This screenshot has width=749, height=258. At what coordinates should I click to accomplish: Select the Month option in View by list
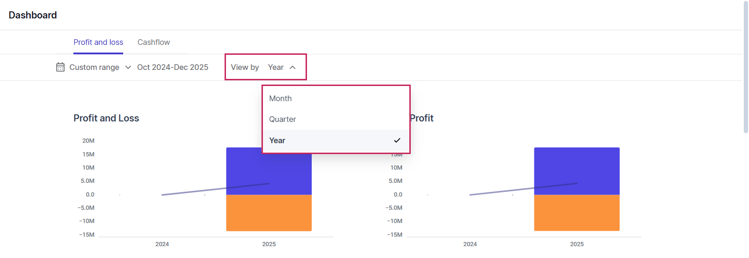(x=280, y=98)
